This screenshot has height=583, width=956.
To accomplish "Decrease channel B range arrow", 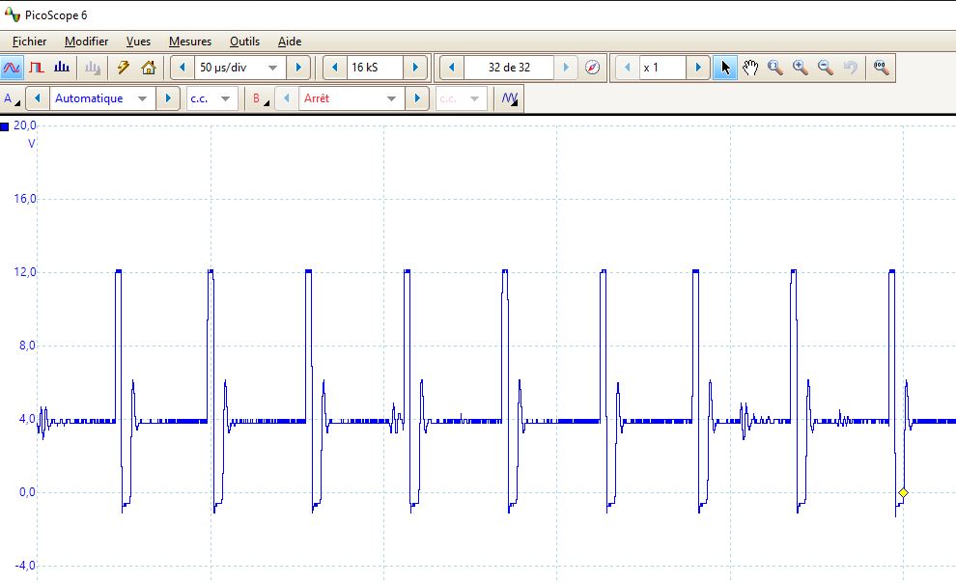I will pyautogui.click(x=287, y=98).
